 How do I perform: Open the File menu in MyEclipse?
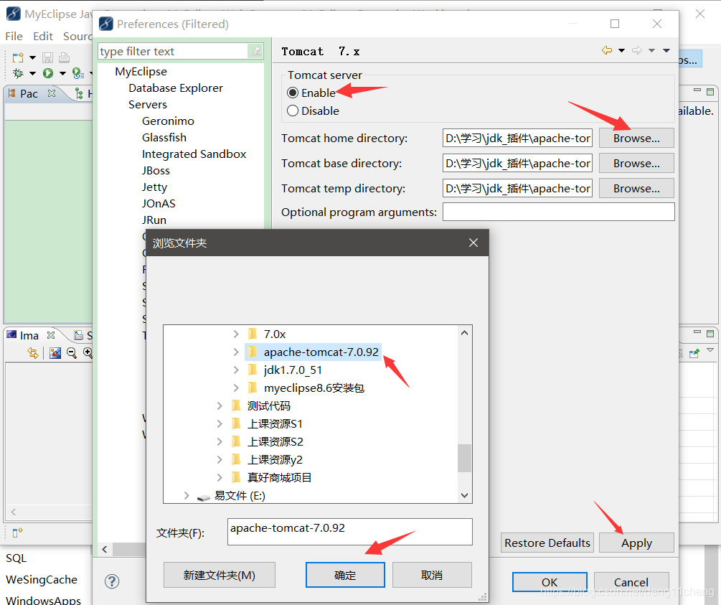point(14,37)
